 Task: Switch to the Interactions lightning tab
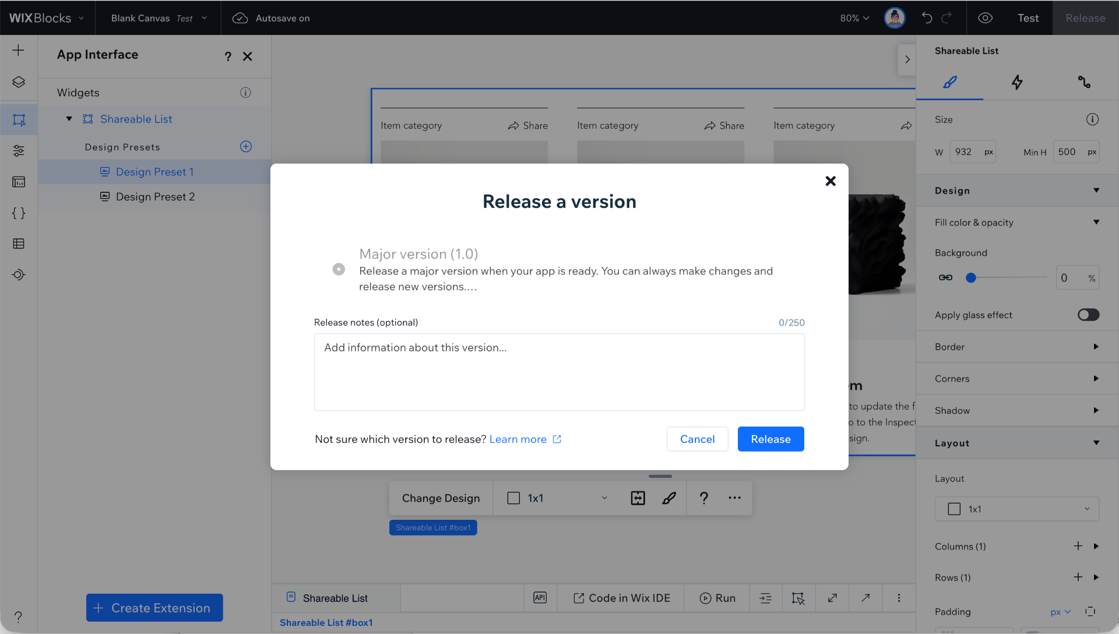pos(1017,82)
